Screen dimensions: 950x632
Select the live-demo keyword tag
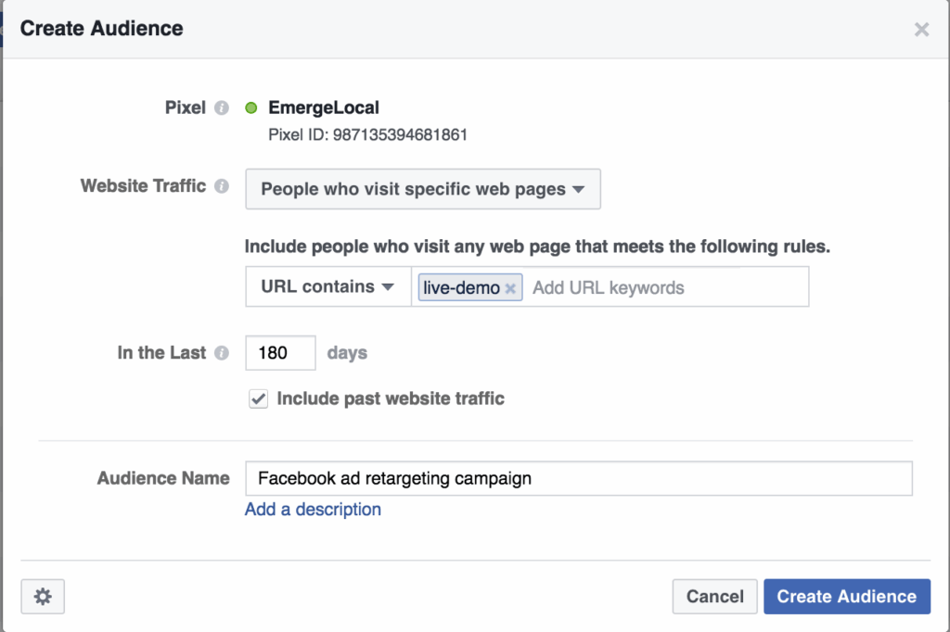(461, 288)
